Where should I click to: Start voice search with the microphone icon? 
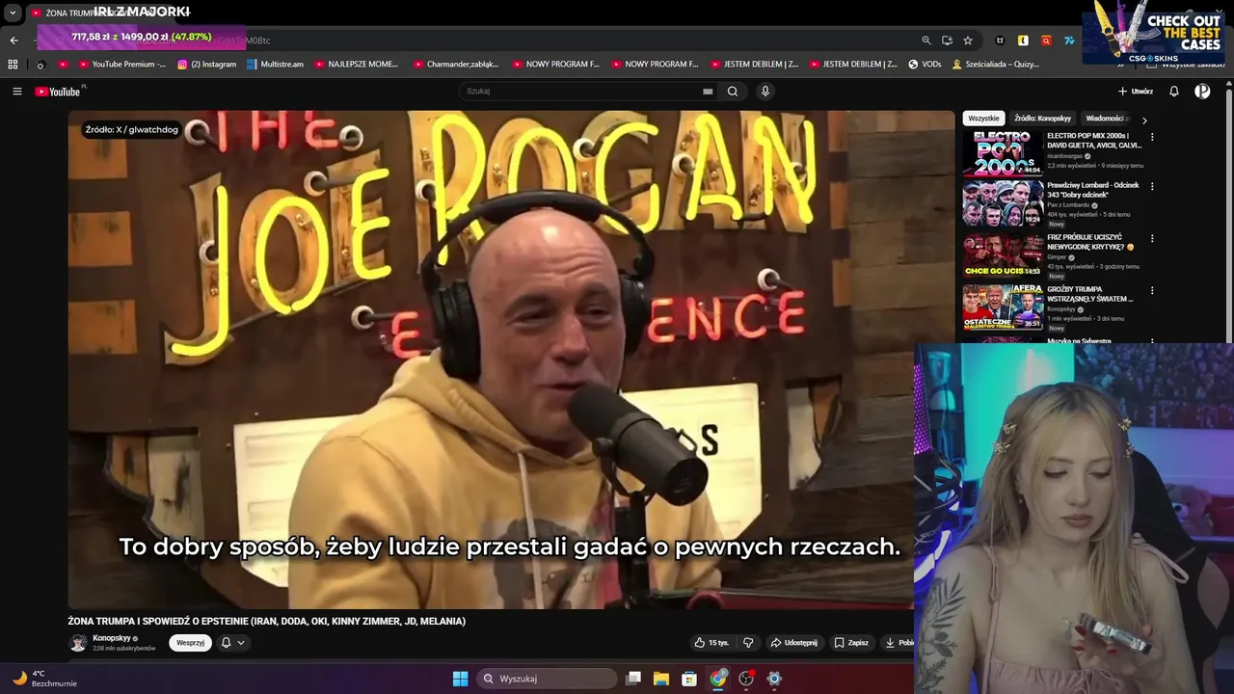(765, 92)
